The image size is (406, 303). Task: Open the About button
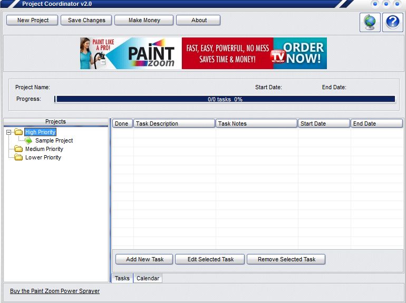click(x=198, y=20)
